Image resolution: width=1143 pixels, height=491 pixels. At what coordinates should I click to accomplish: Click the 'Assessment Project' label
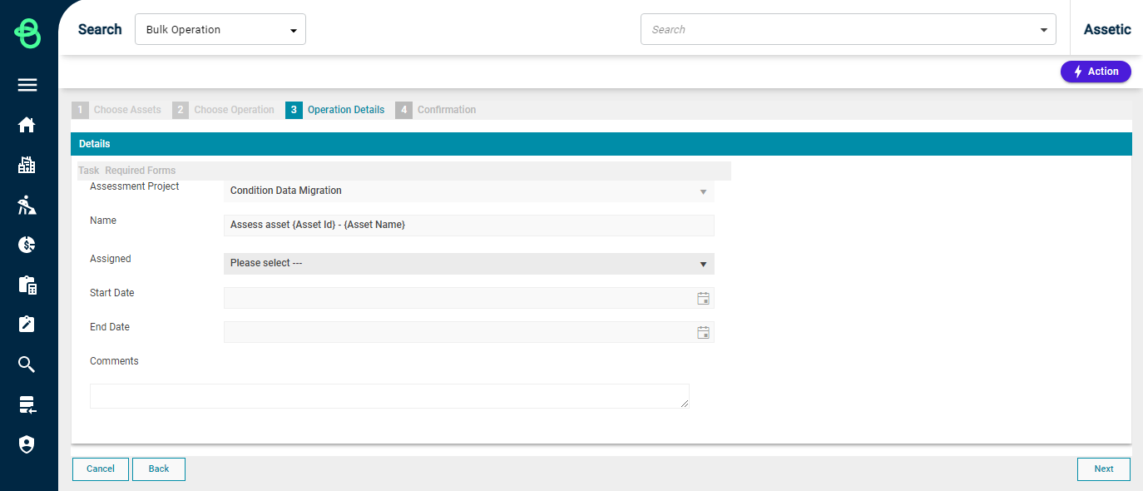pyautogui.click(x=135, y=186)
